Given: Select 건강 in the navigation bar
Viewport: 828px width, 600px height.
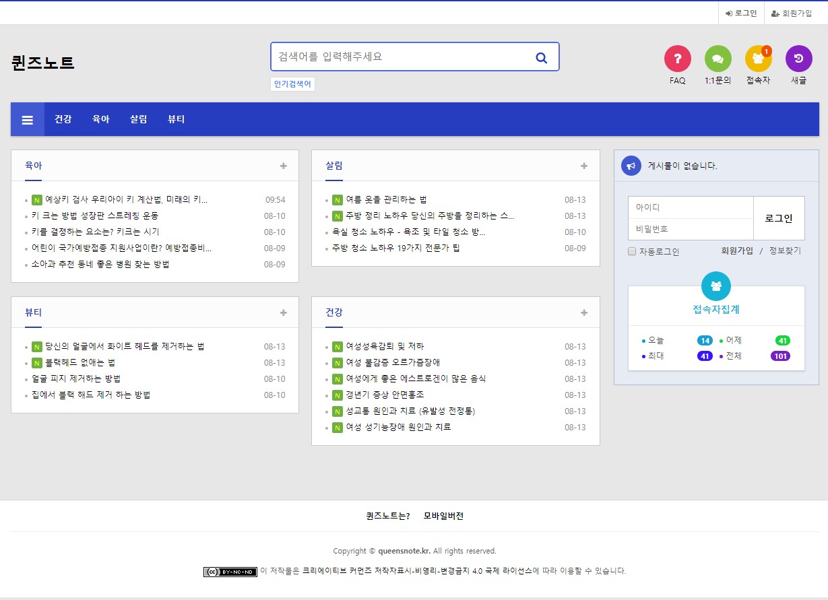Looking at the screenshot, I should click(63, 120).
